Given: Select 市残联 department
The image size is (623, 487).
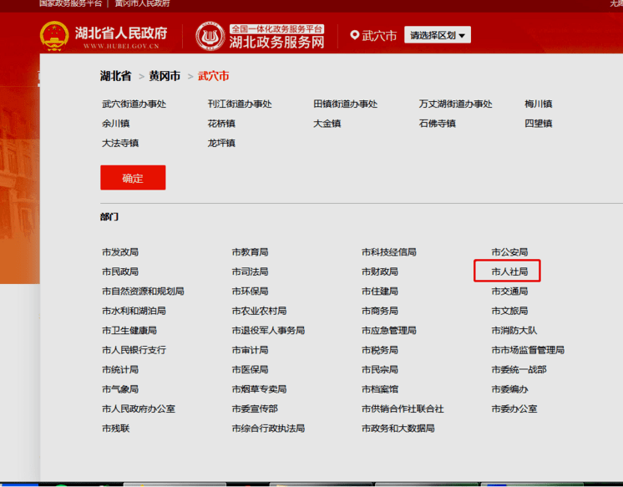Looking at the screenshot, I should click(x=115, y=429).
